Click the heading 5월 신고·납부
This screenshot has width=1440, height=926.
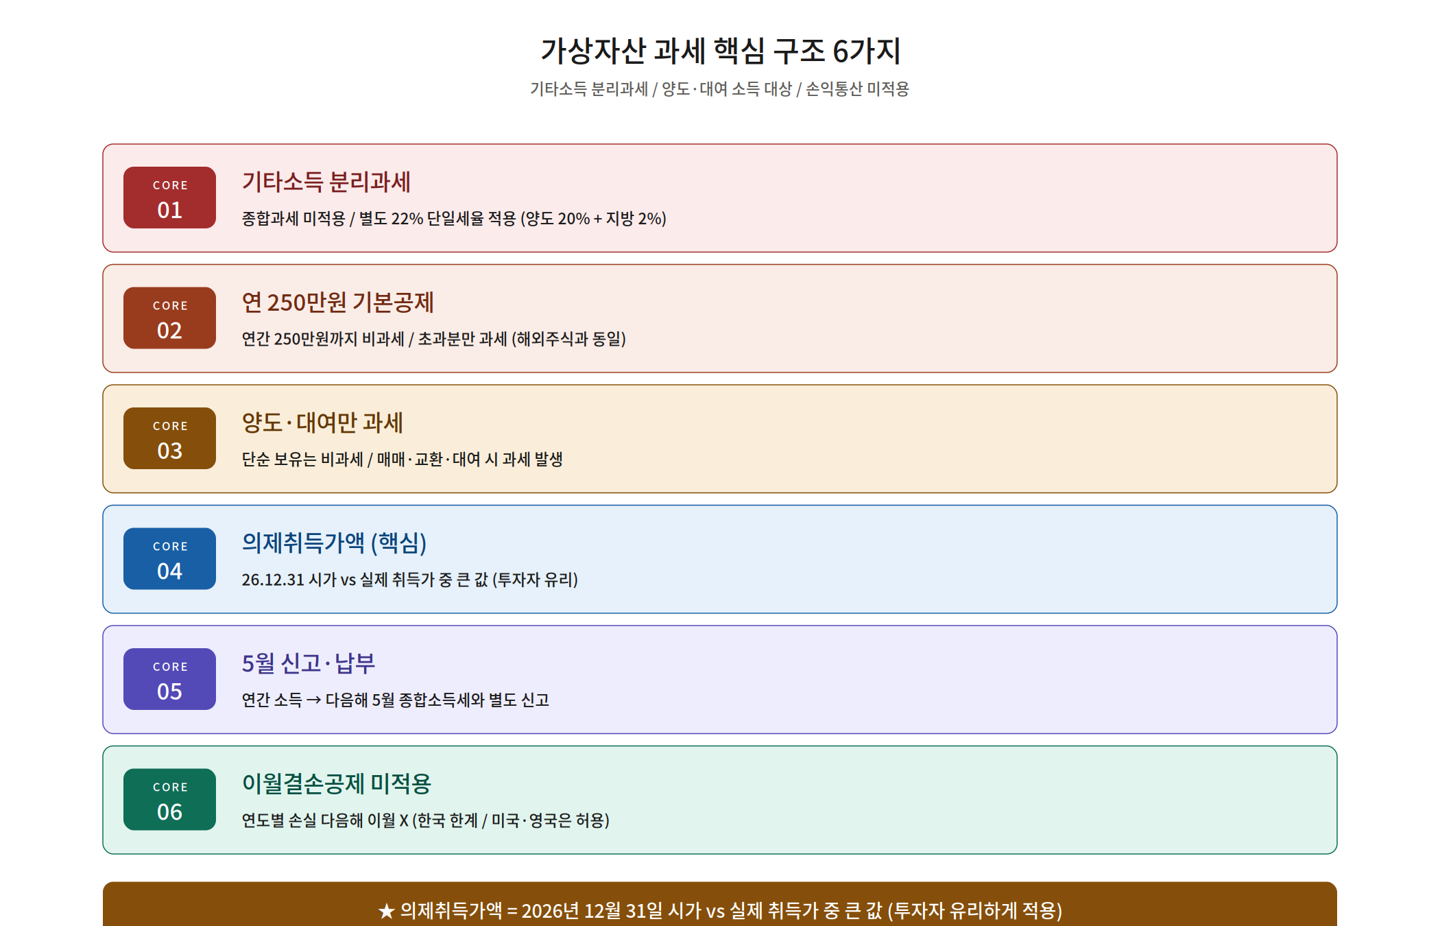click(x=309, y=663)
